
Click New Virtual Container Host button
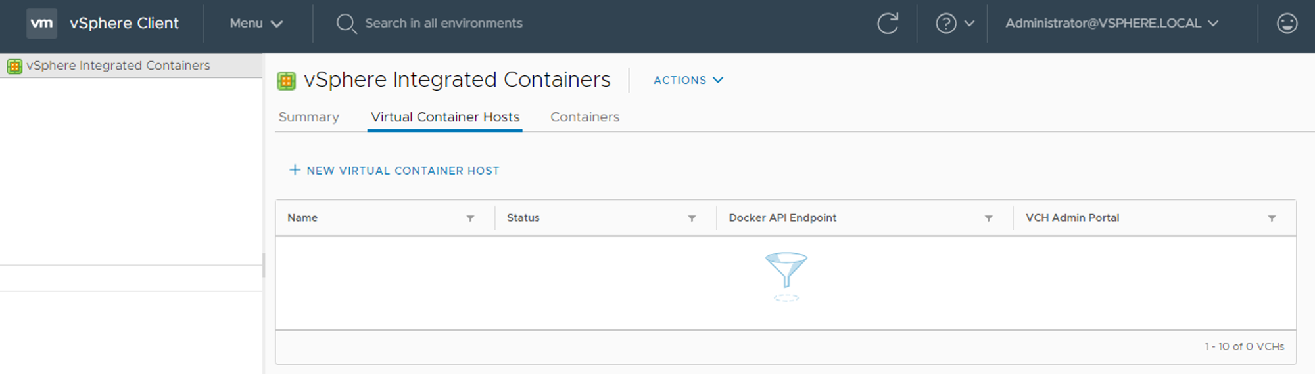394,171
